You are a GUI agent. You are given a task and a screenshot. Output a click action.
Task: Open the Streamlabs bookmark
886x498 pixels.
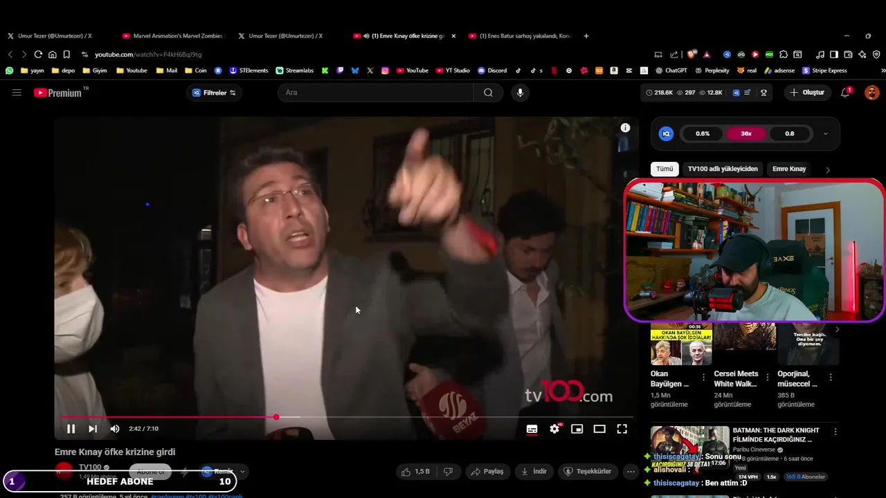[295, 71]
